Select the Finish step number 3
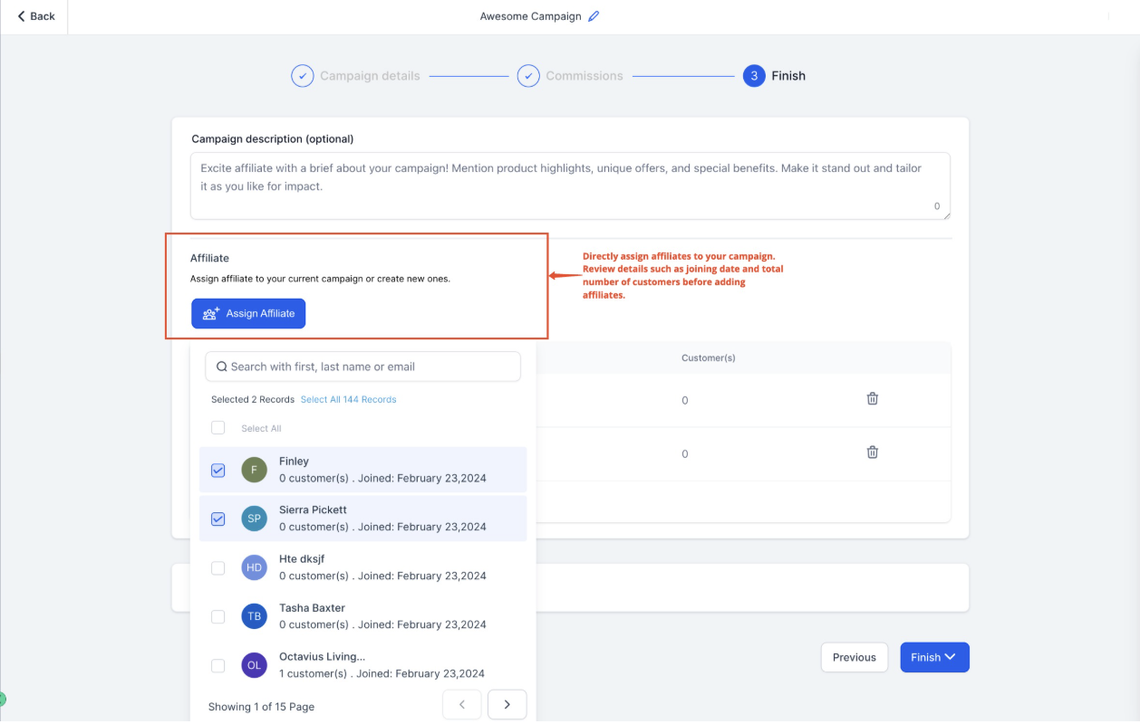The width and height of the screenshot is (1140, 724). point(754,76)
